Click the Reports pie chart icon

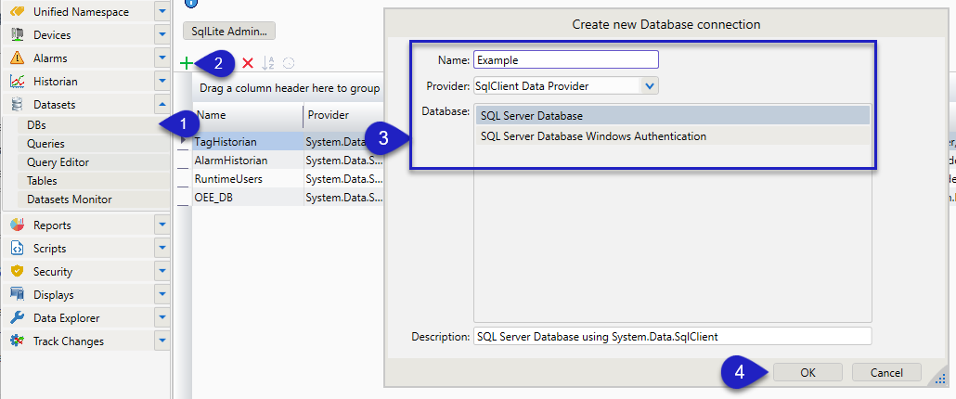coord(17,225)
